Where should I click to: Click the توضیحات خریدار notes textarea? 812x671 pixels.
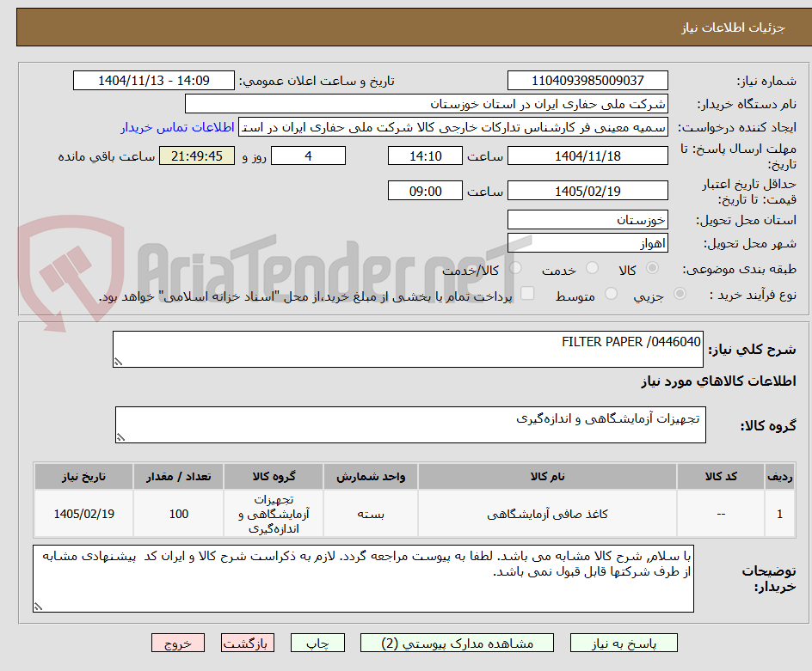pyautogui.click(x=363, y=578)
